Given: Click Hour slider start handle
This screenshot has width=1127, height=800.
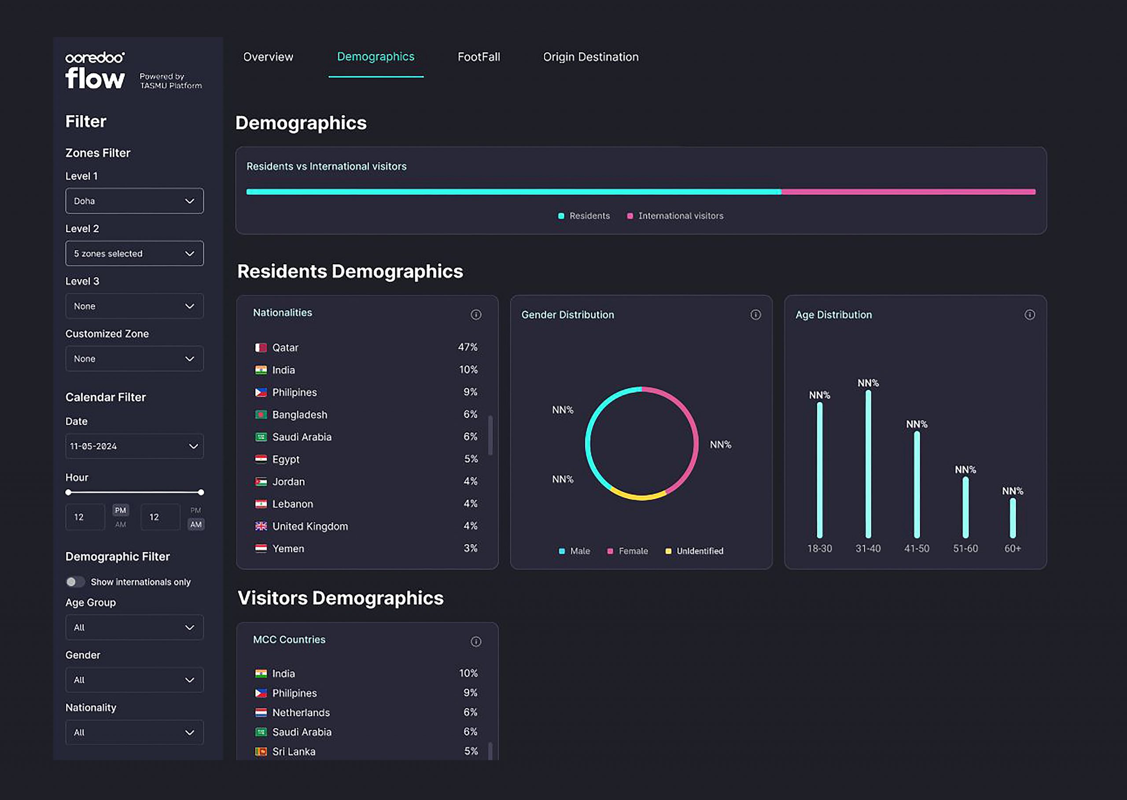Looking at the screenshot, I should click(69, 492).
